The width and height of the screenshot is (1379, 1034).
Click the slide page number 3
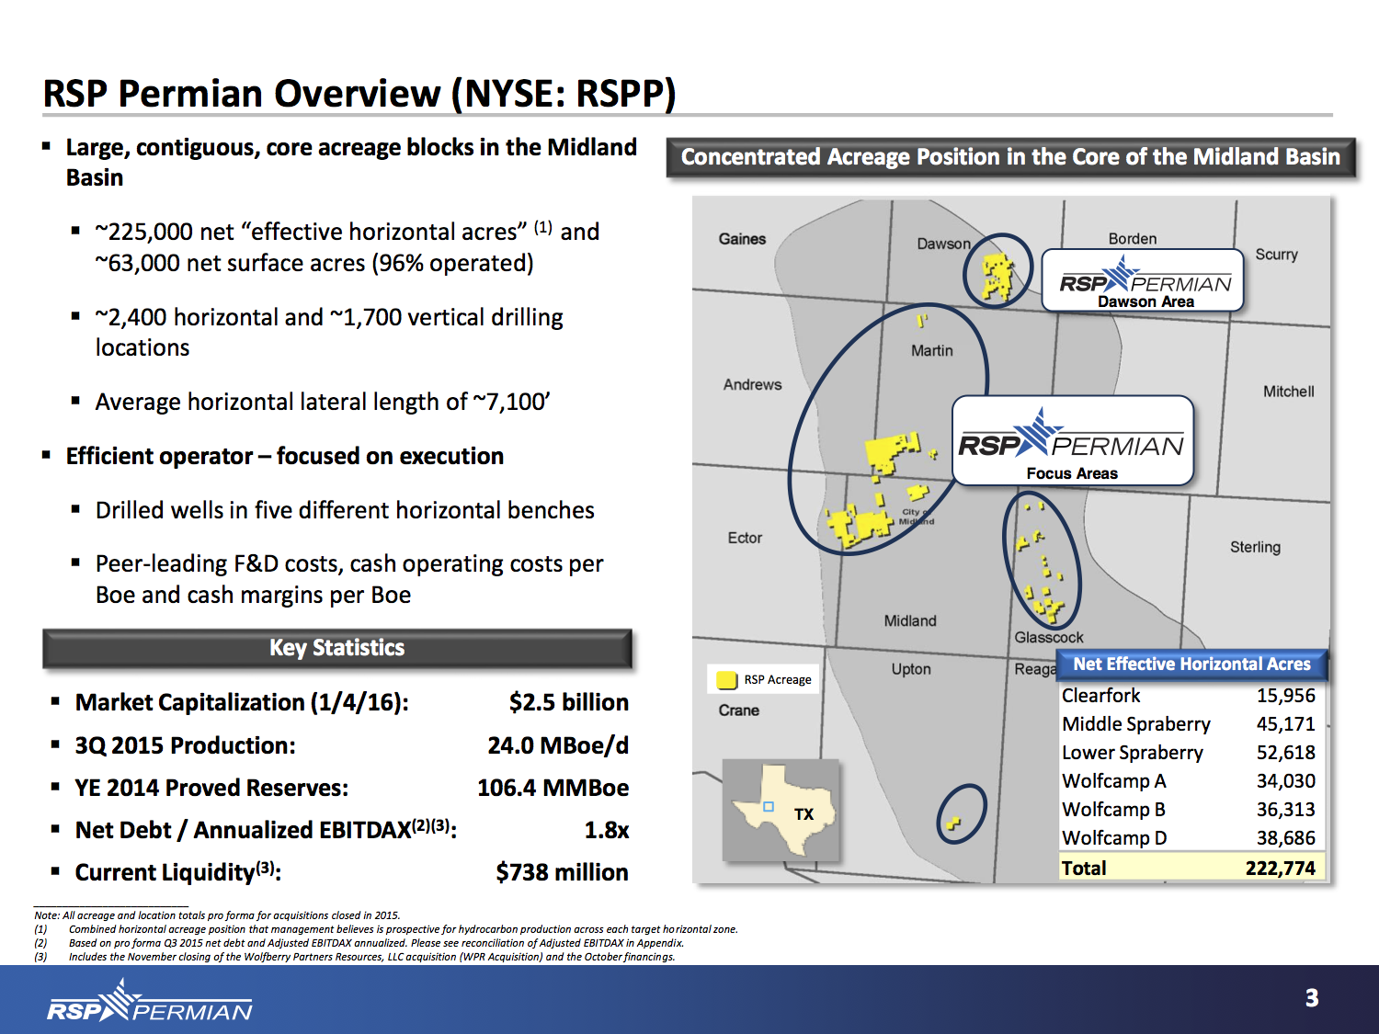point(1312,998)
